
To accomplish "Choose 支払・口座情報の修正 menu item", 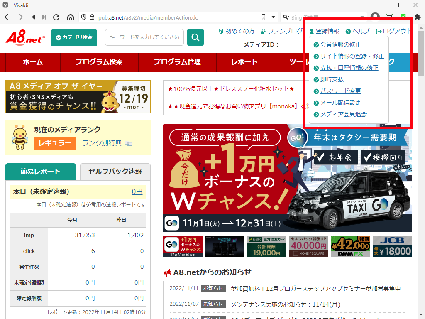I will (x=349, y=68).
